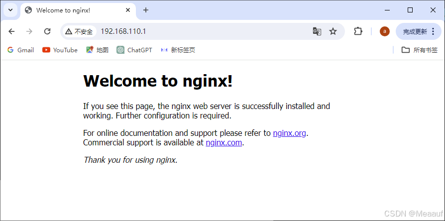Bookmark this page with star icon
445x221 pixels.
pos(333,31)
